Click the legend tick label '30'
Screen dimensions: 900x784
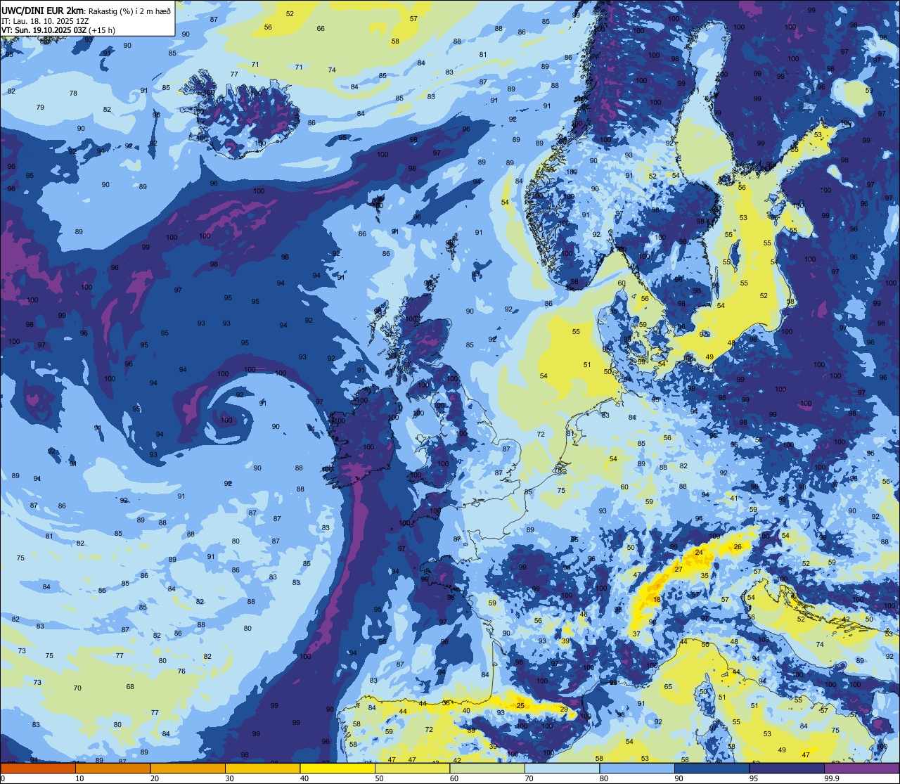tap(229, 778)
